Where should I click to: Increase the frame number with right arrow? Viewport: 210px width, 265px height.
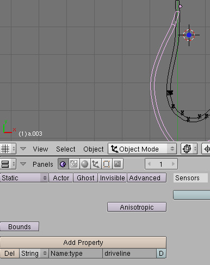pyautogui.click(x=173, y=164)
